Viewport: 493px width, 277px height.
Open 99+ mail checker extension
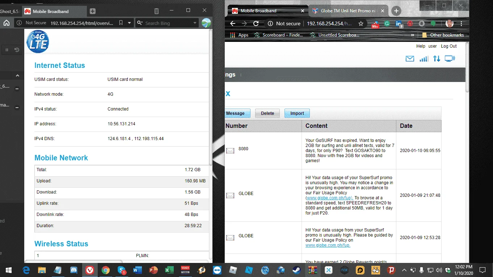(375, 24)
